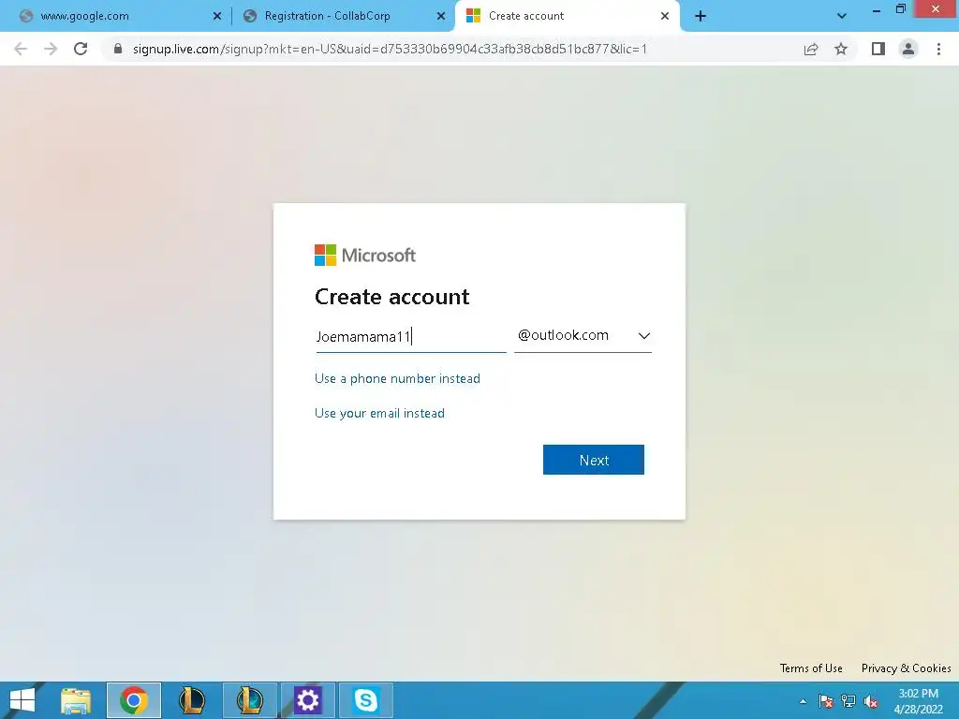This screenshot has width=959, height=719.
Task: Minimize the Chrome window
Action: (877, 10)
